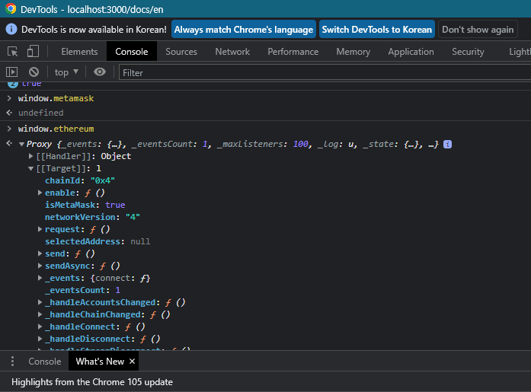Click the Chrome 105 update highlights text
This screenshot has height=392, width=531.
[x=92, y=382]
